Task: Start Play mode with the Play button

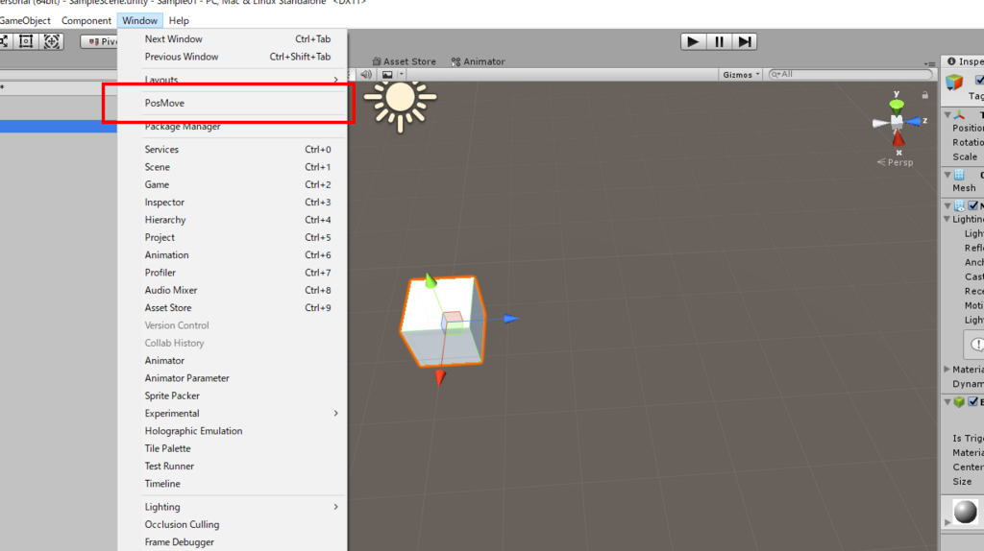Action: [693, 41]
